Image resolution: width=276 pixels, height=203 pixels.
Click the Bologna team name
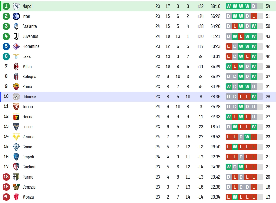(x=29, y=77)
